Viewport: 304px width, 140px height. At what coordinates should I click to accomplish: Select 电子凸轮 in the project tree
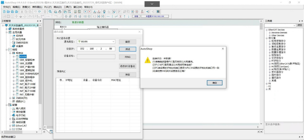click(21, 115)
